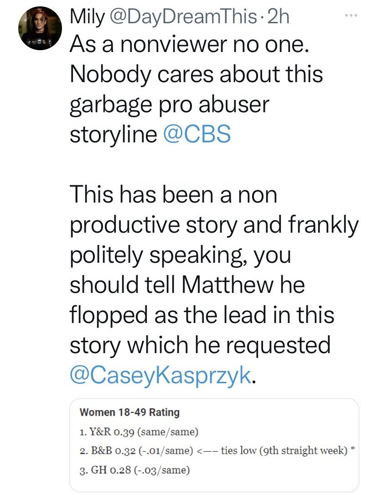Click the 'garbage pro abuser' line
This screenshot has width=377, height=495.
coord(170,105)
